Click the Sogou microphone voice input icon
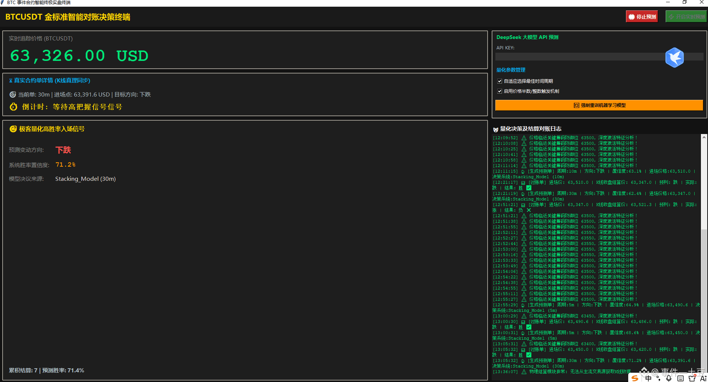 coord(669,378)
